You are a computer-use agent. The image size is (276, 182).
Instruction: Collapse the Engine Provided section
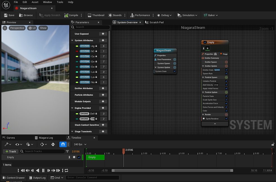pyautogui.click(x=72, y=108)
